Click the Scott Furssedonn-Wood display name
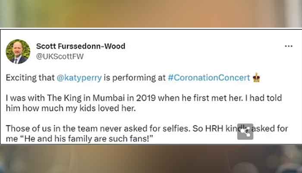Screen dimensions: 302x173 [x=81, y=46]
